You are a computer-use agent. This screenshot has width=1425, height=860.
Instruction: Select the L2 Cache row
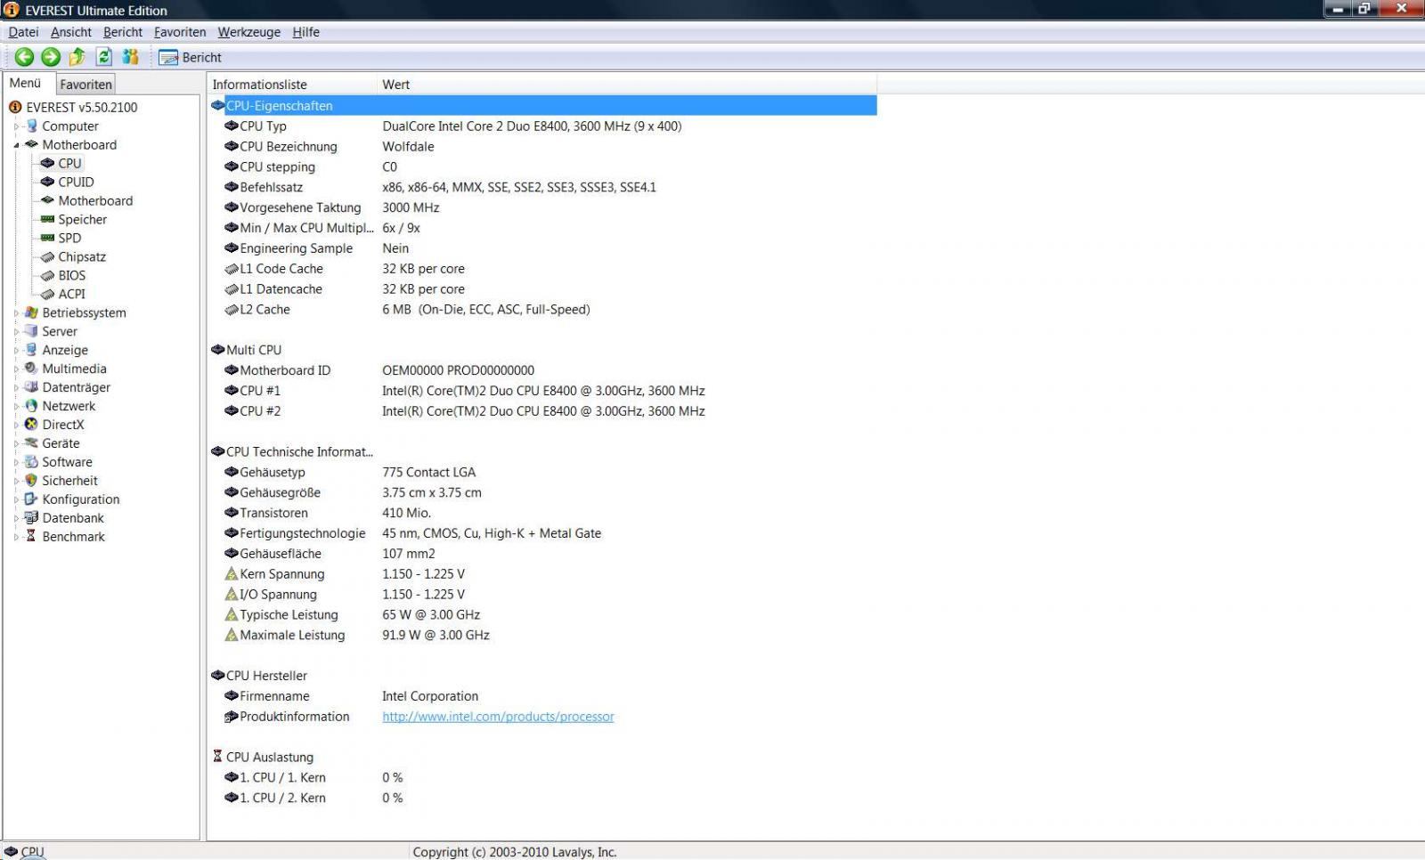543,310
